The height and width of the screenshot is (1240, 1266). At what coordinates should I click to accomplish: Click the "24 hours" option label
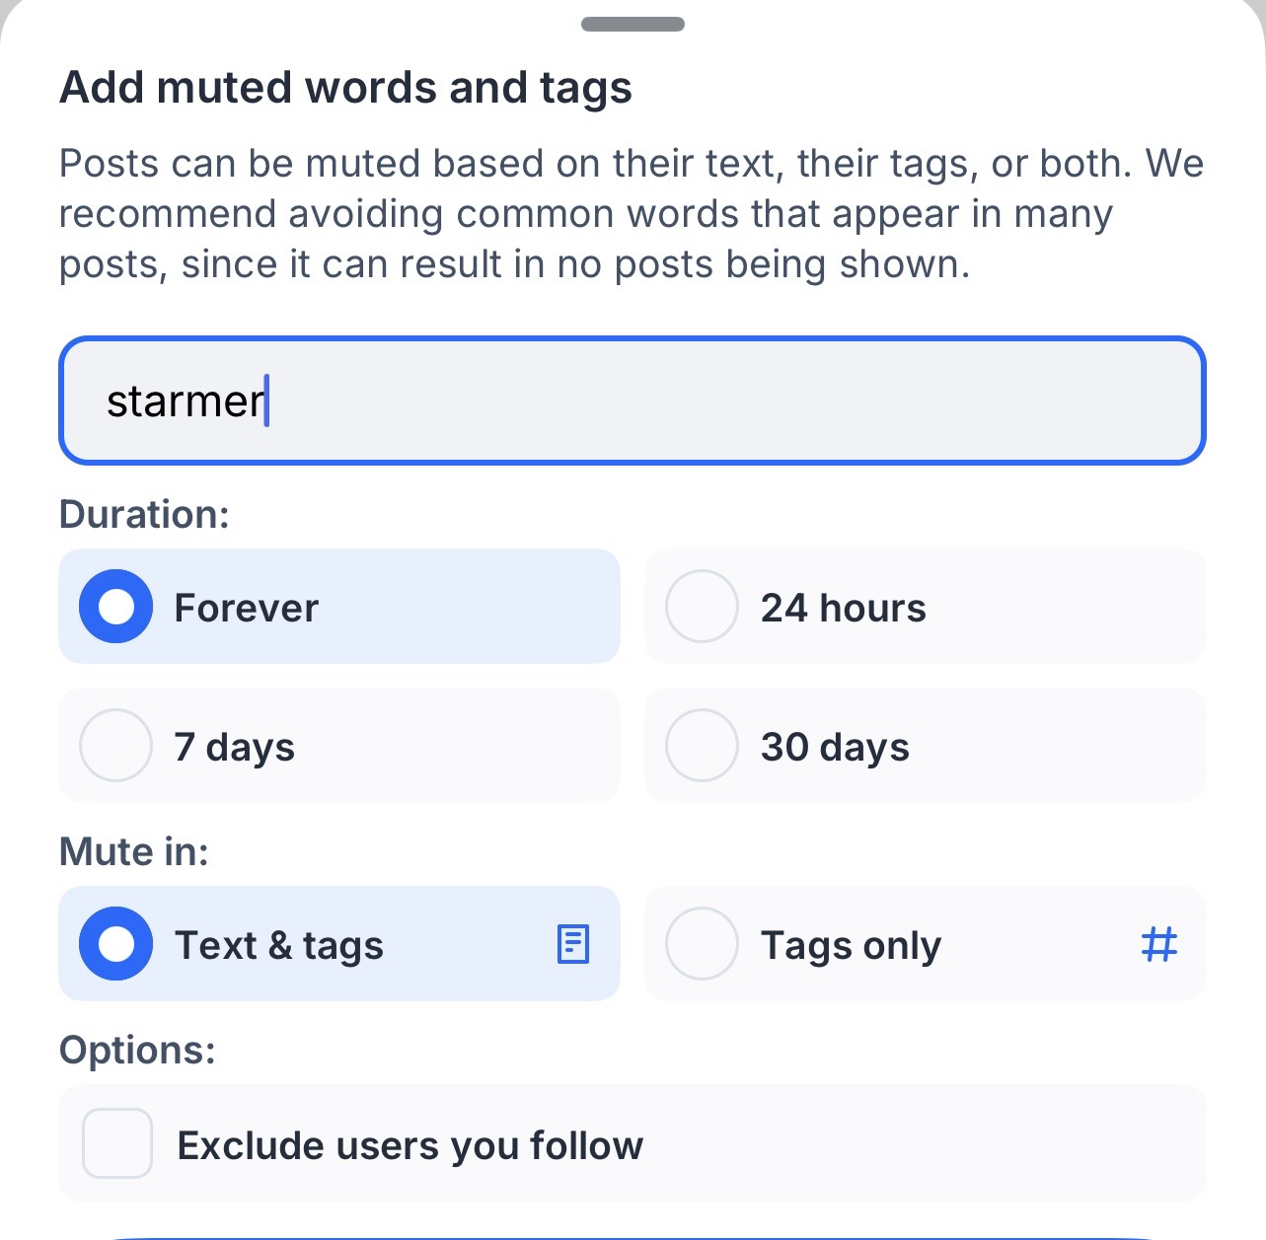[844, 608]
